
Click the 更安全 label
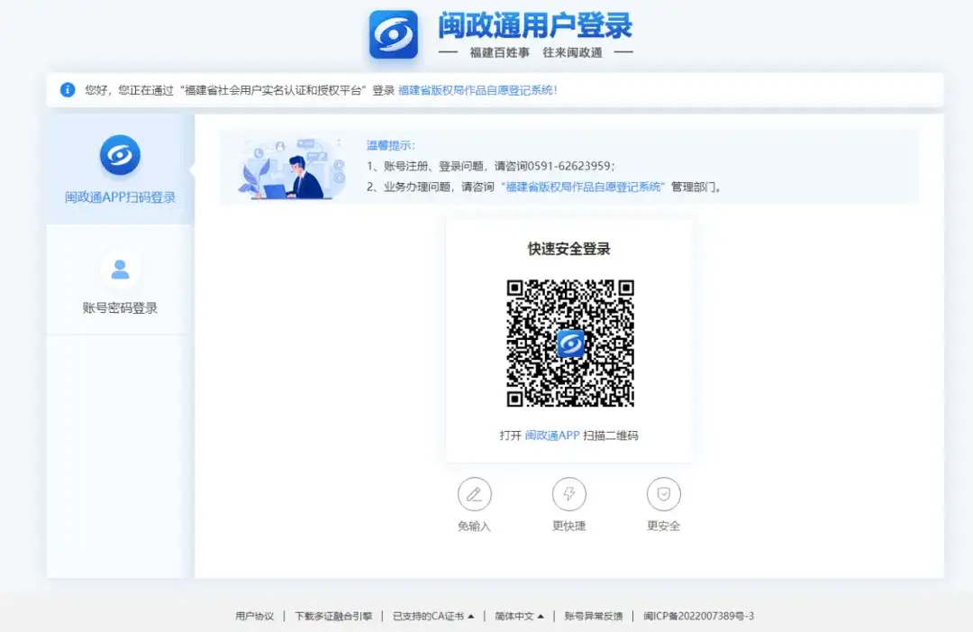coord(663,526)
